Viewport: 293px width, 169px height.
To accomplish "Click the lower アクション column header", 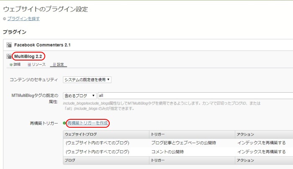I will [264, 160].
